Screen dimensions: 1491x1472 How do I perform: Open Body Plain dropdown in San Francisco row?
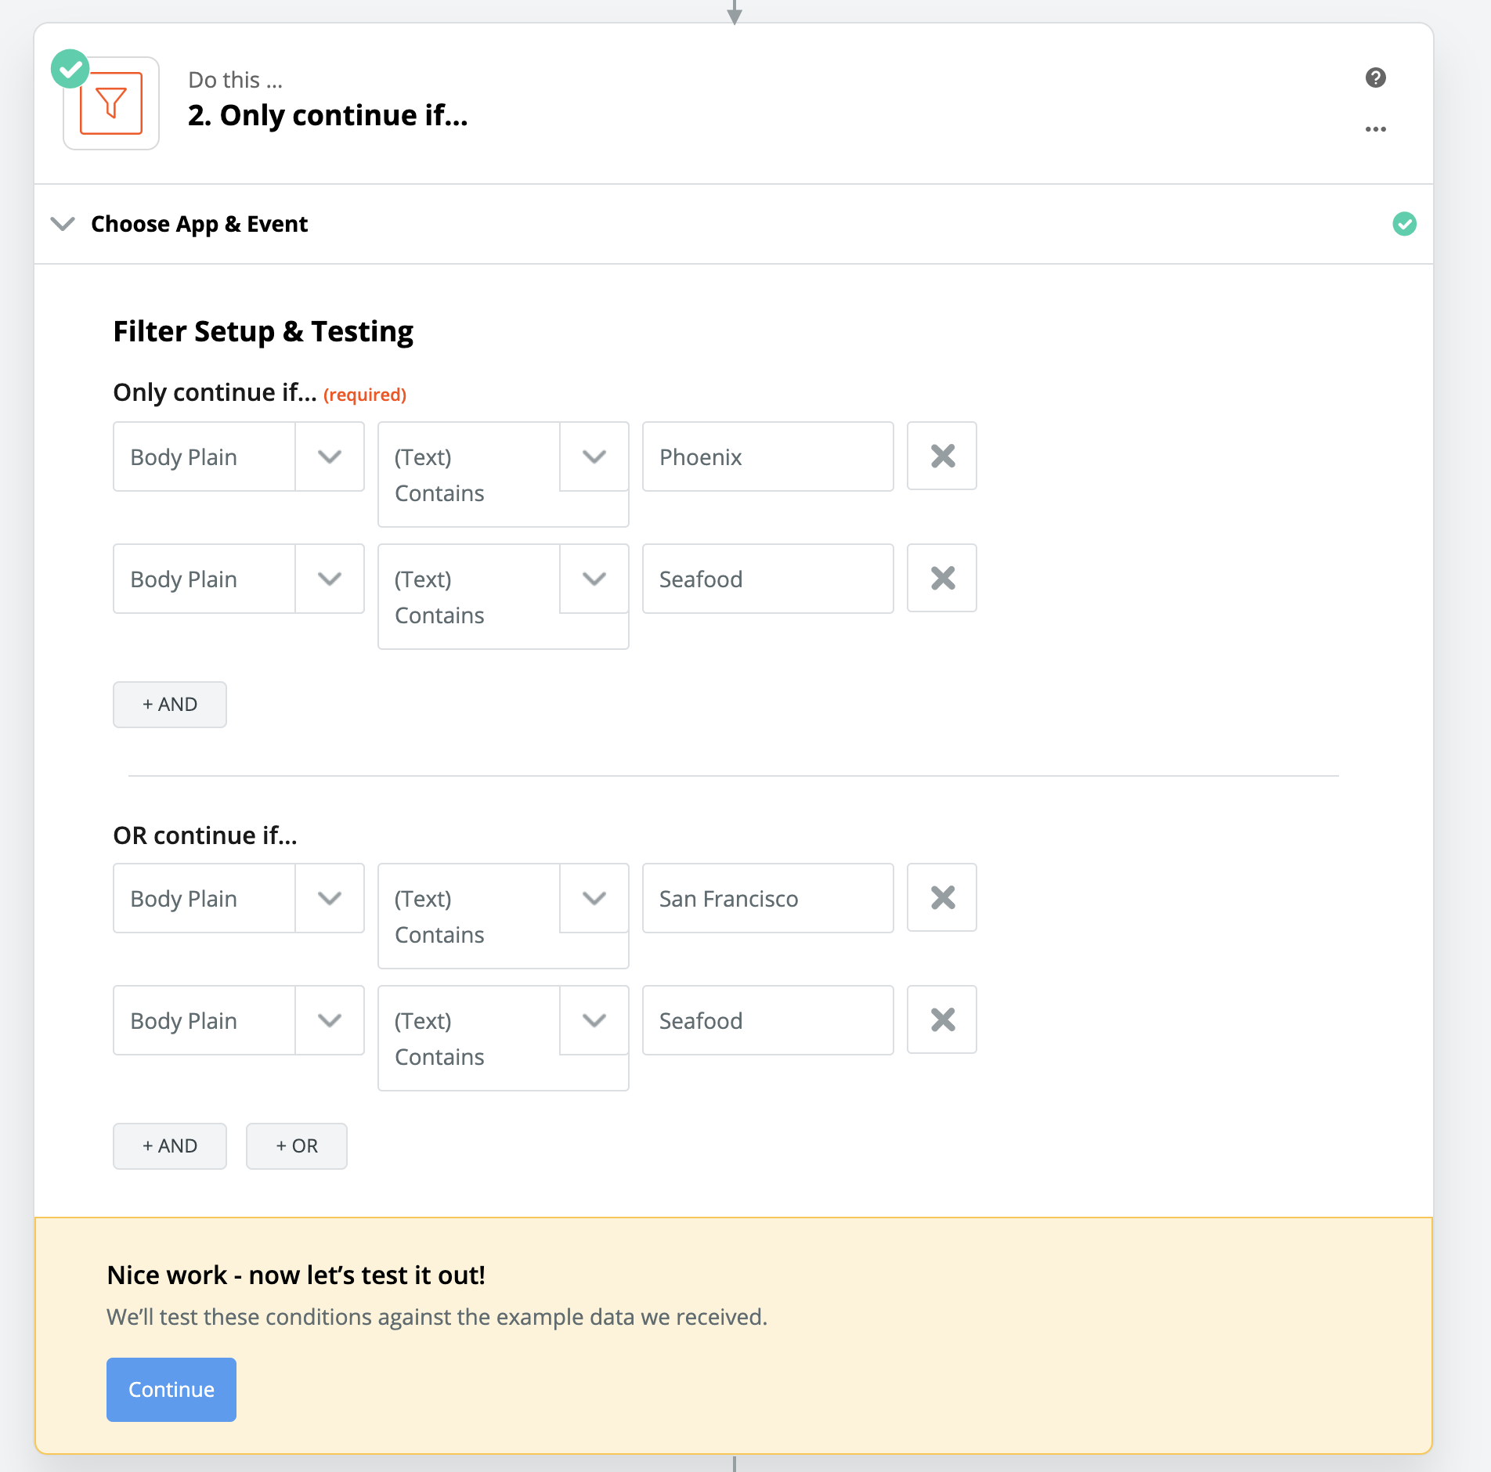click(330, 898)
